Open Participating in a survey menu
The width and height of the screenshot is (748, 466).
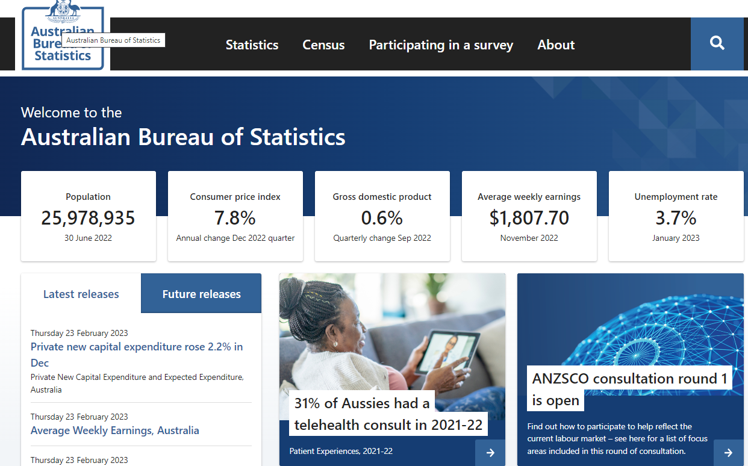pyautogui.click(x=441, y=45)
